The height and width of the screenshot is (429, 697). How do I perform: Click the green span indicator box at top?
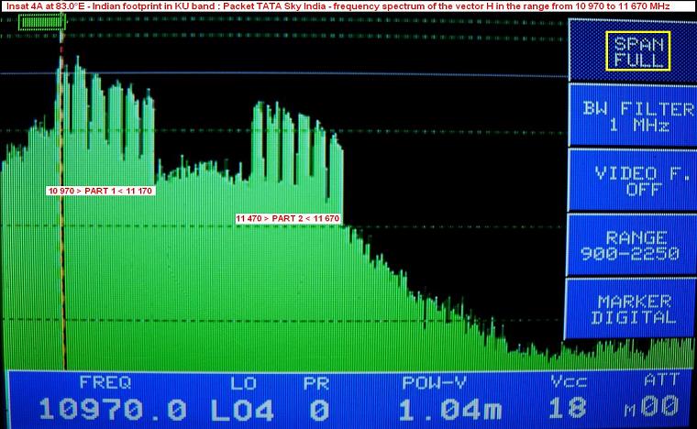pos(42,22)
